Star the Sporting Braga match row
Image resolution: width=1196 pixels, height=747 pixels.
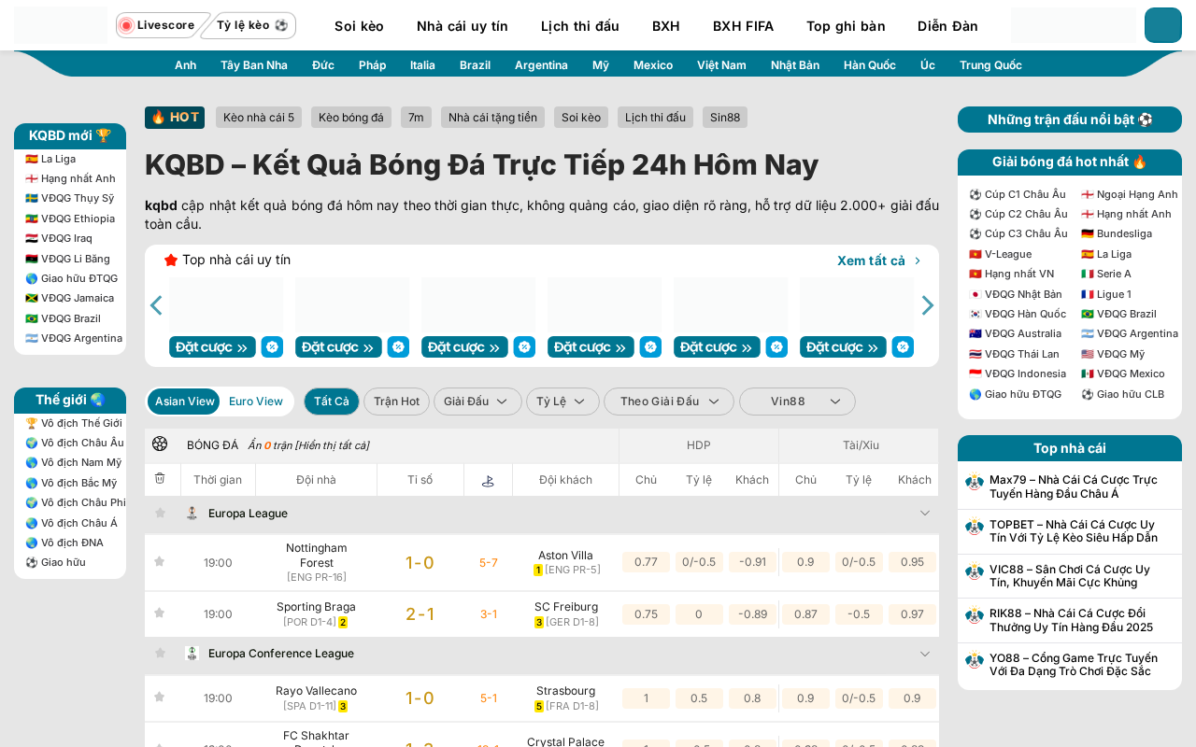pos(160,613)
